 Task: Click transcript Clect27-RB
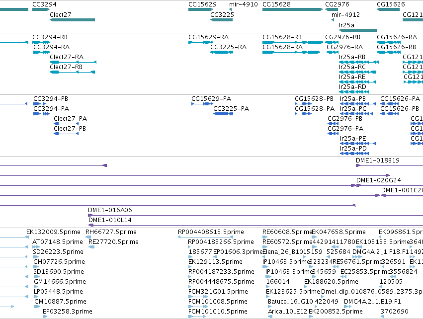coord(66,67)
